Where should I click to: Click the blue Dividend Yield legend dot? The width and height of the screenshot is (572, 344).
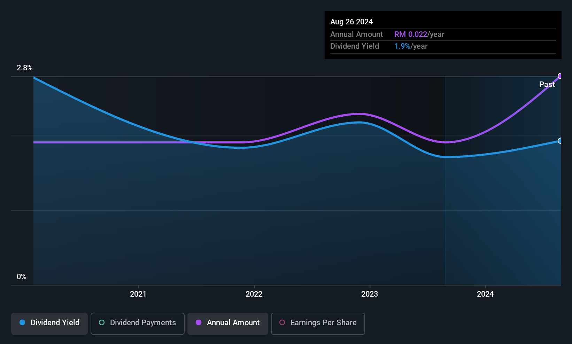(x=22, y=322)
